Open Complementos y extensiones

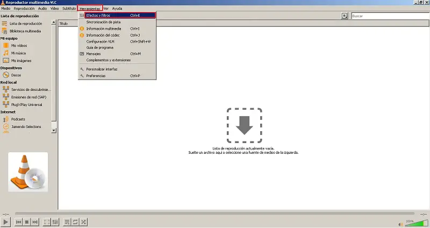tap(117, 60)
